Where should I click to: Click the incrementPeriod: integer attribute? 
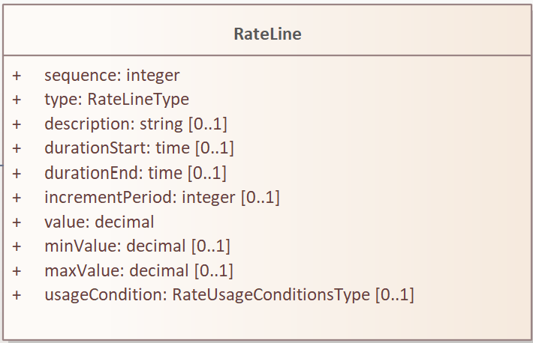(x=162, y=198)
